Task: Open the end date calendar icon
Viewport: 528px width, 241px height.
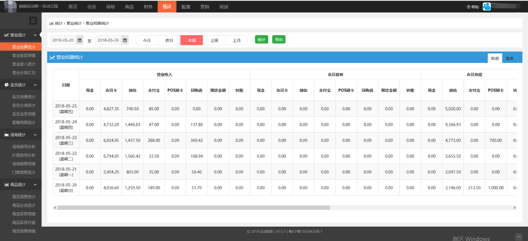Action: point(125,40)
